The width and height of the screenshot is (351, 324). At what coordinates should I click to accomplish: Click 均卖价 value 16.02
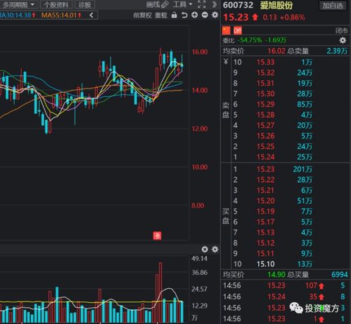tap(276, 51)
